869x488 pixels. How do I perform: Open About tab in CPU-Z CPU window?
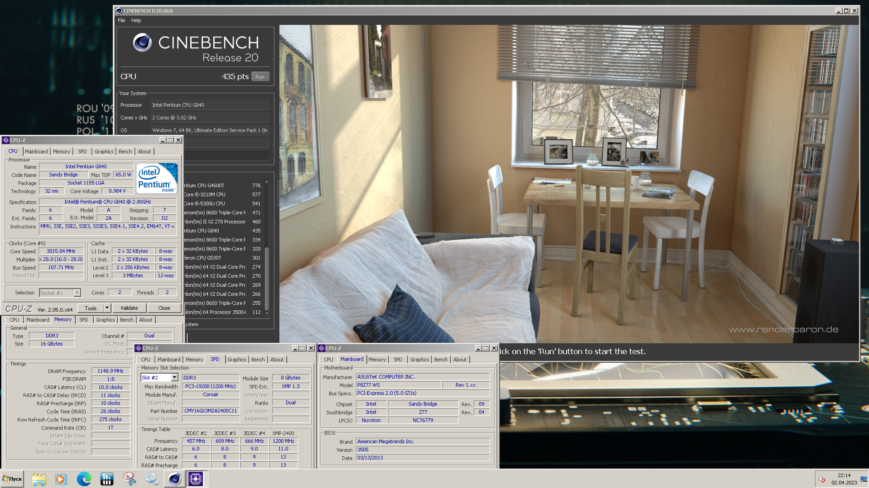pyautogui.click(x=144, y=152)
